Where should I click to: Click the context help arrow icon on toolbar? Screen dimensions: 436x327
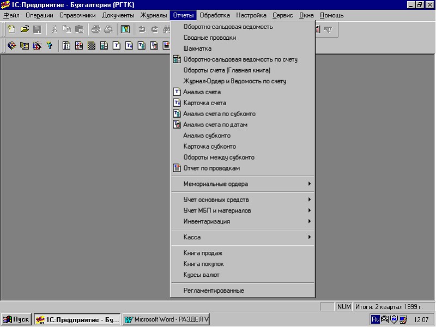pos(328,29)
